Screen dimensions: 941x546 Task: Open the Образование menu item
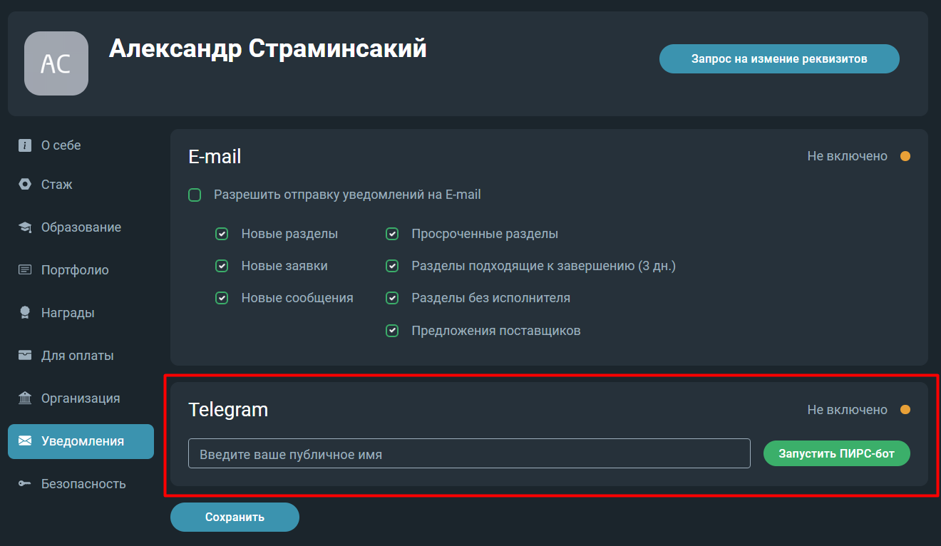[81, 227]
